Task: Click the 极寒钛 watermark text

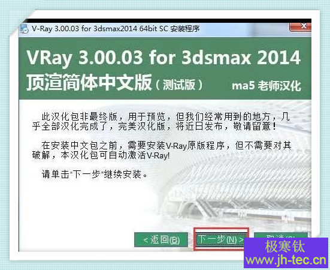Action: [x=284, y=247]
